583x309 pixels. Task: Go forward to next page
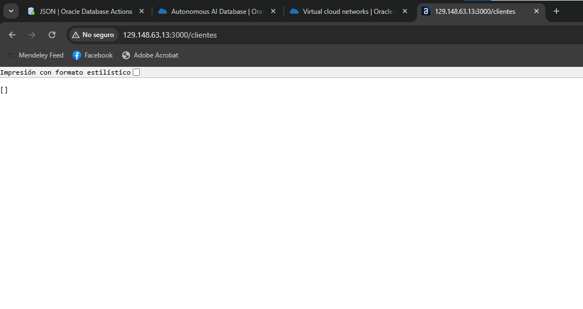click(x=32, y=35)
